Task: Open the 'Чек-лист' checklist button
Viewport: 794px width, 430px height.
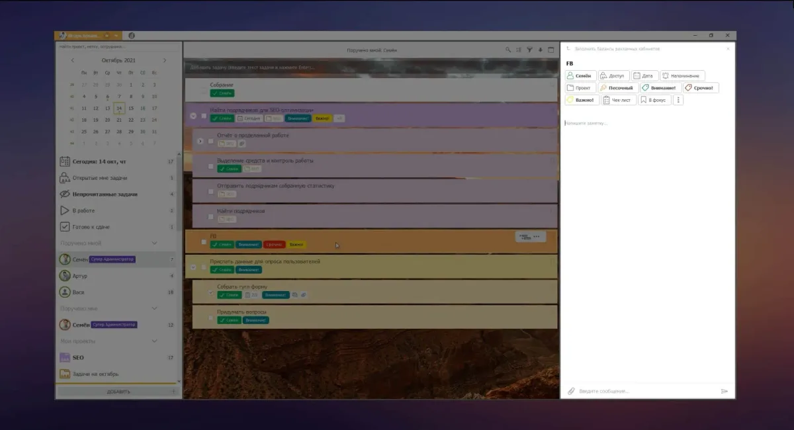Action: (619, 100)
